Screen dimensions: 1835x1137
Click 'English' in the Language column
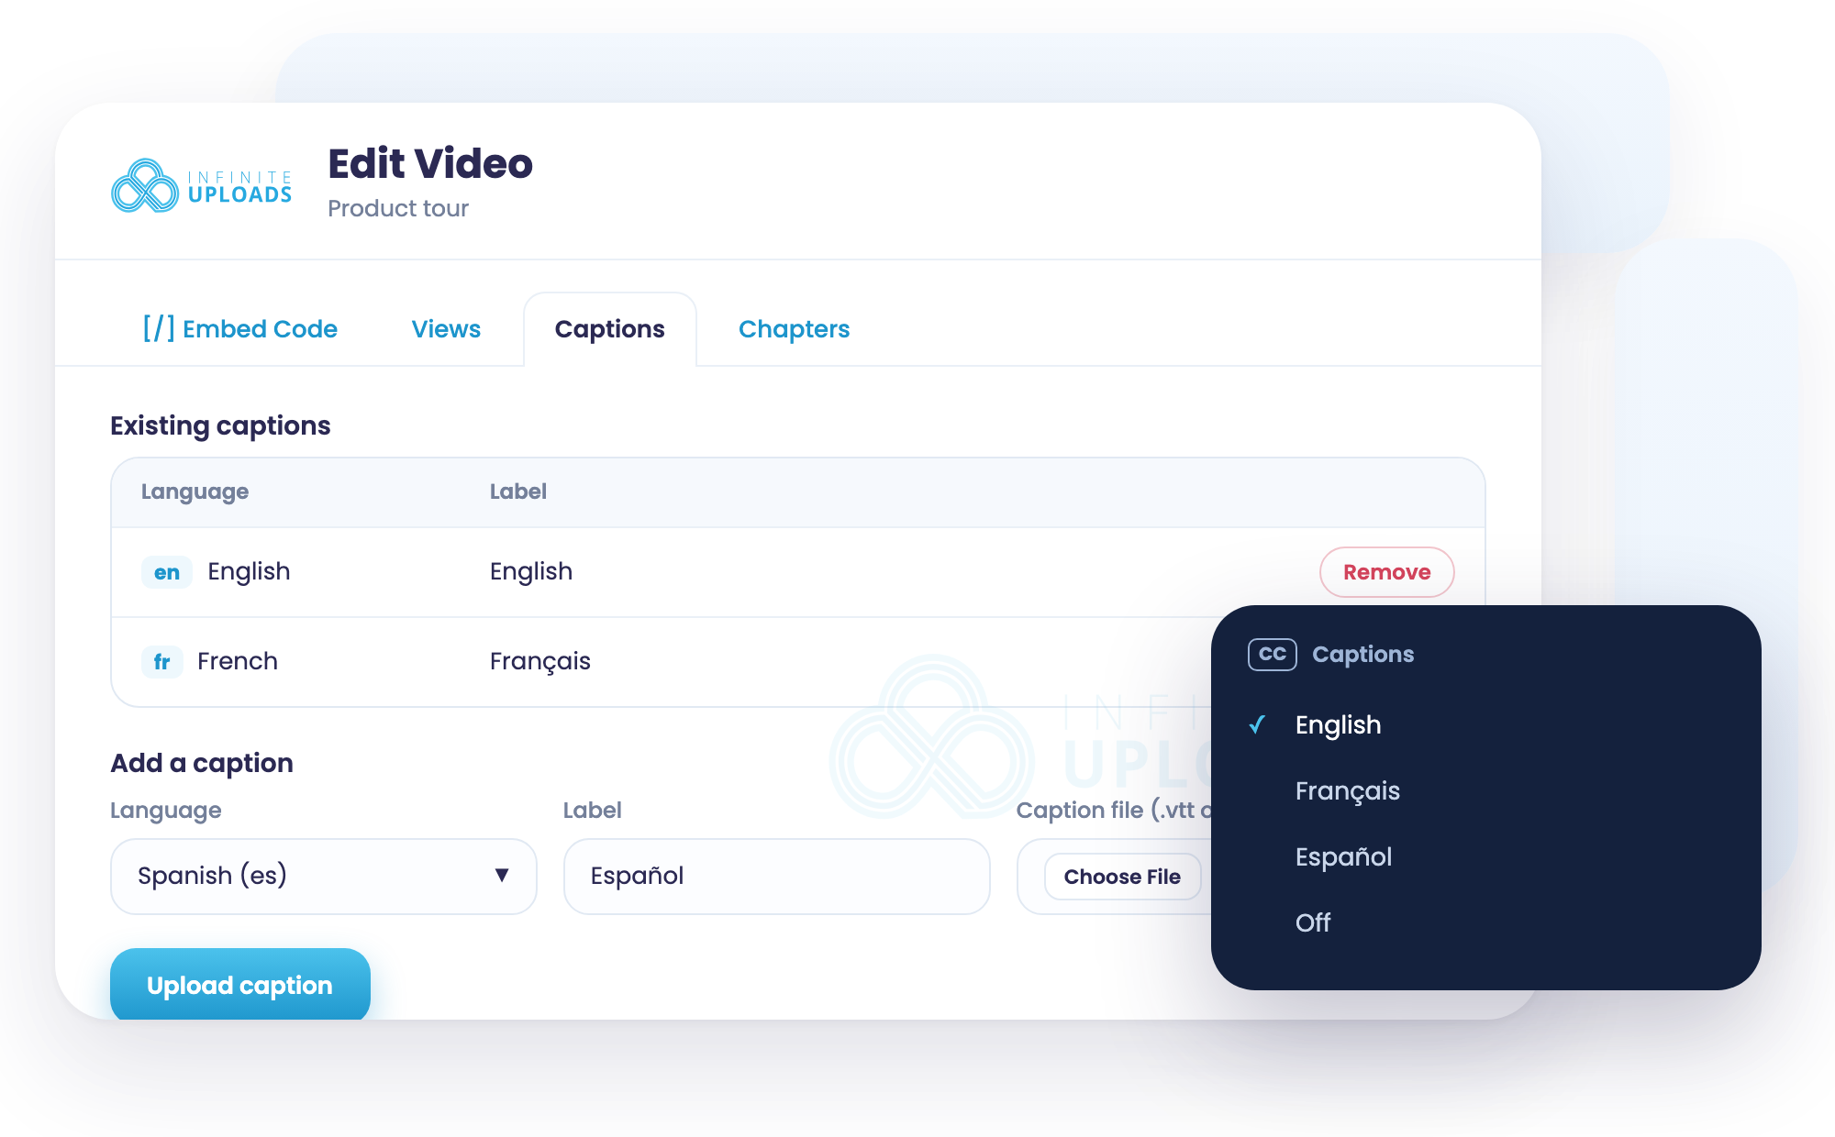pyautogui.click(x=249, y=571)
